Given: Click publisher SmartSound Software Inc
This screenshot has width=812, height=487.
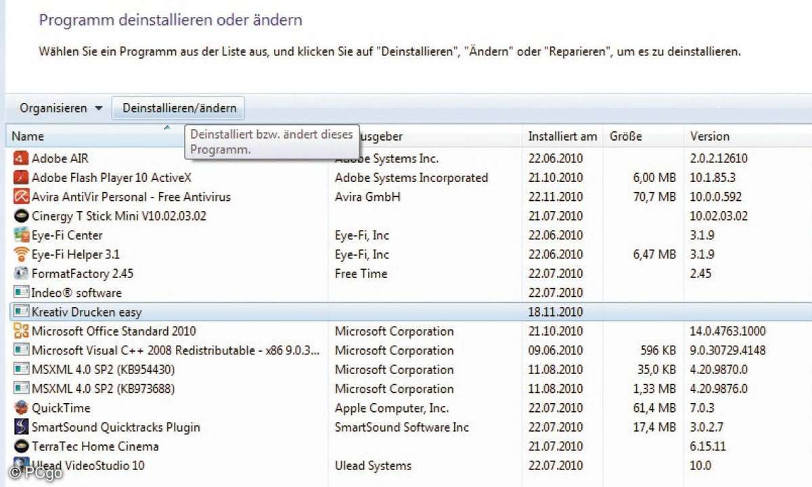Looking at the screenshot, I should [x=402, y=427].
